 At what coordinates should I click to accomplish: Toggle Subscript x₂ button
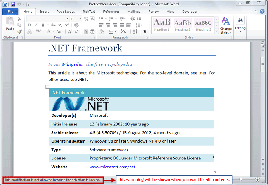click(60, 26)
